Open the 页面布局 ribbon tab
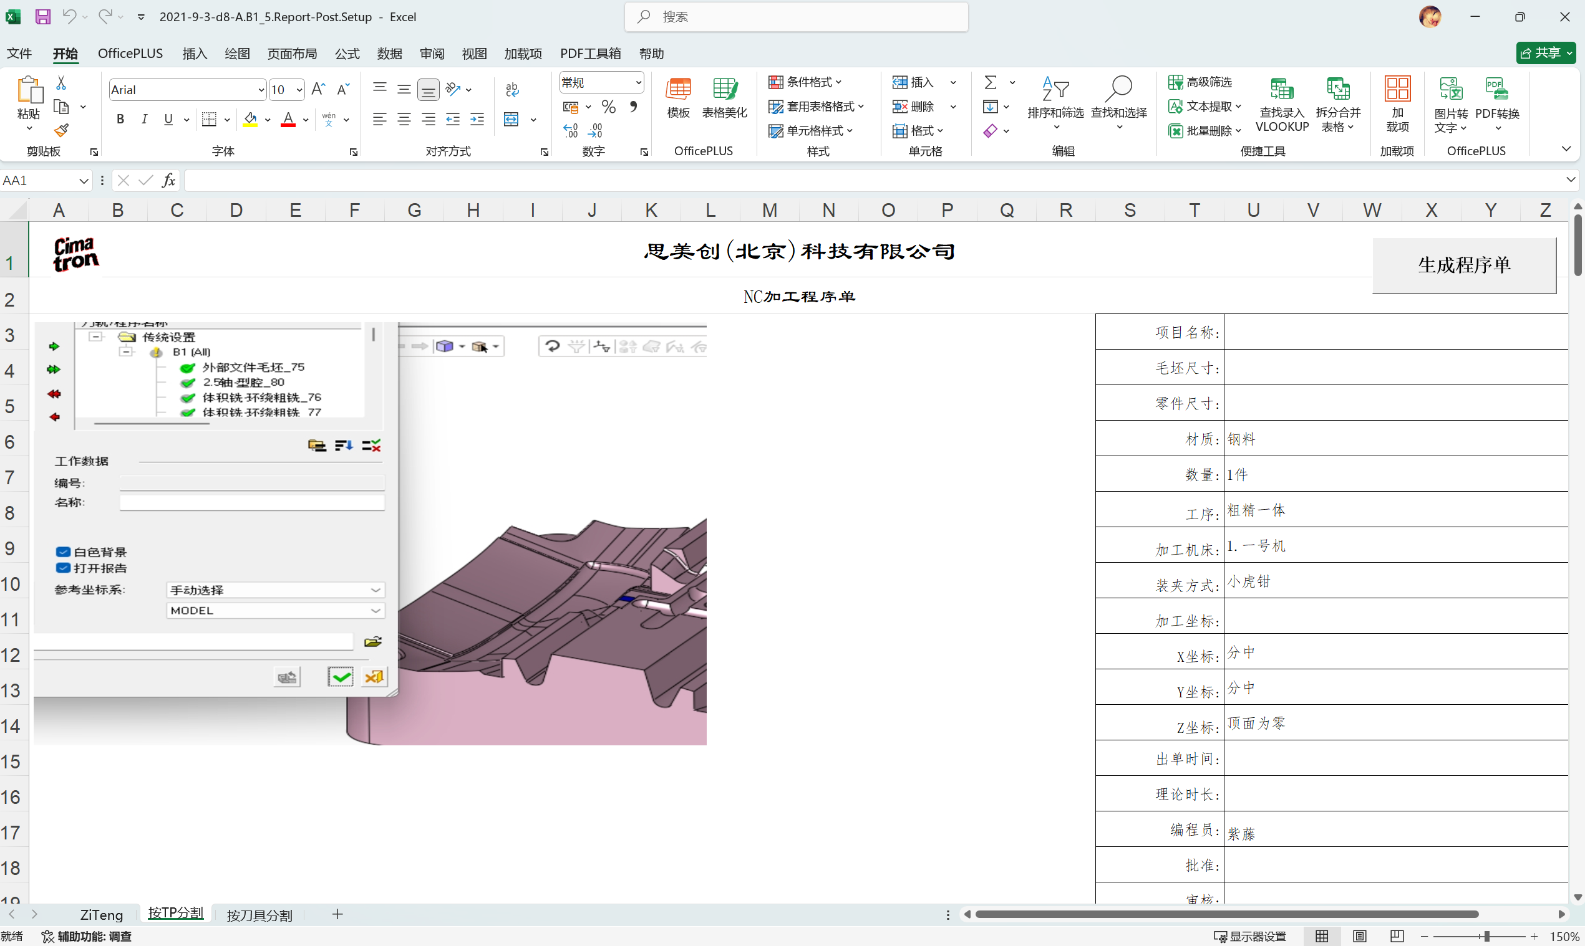The height and width of the screenshot is (946, 1585). coord(291,54)
